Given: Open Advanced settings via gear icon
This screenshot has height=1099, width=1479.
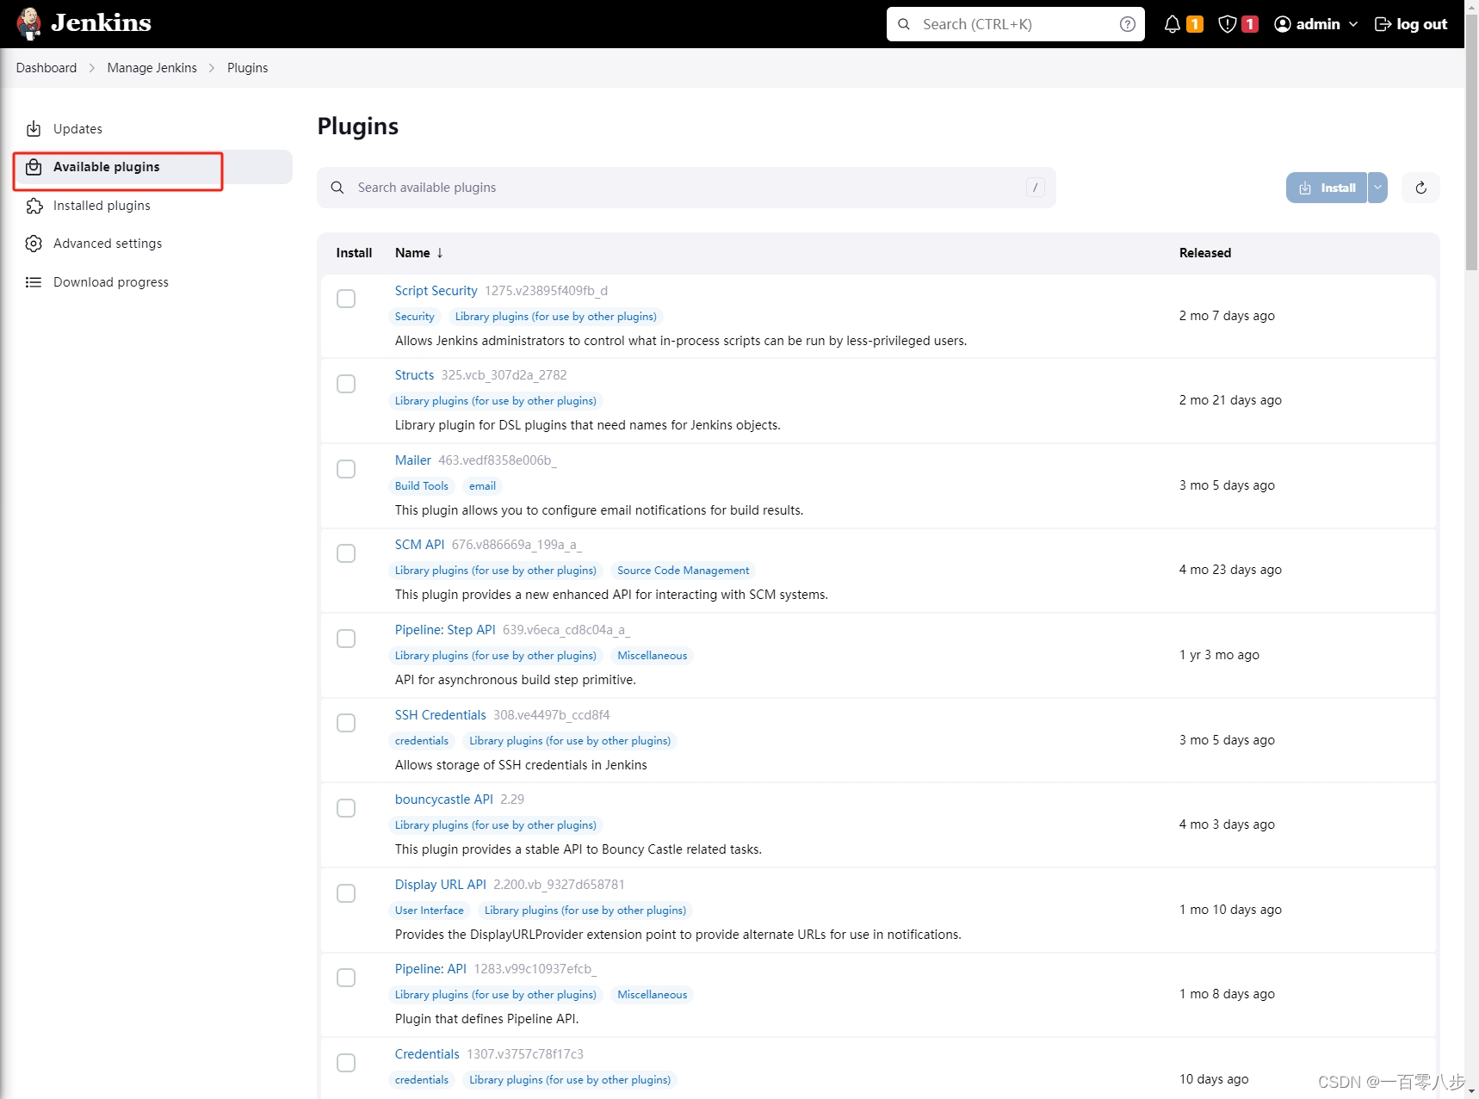Looking at the screenshot, I should click(x=34, y=244).
